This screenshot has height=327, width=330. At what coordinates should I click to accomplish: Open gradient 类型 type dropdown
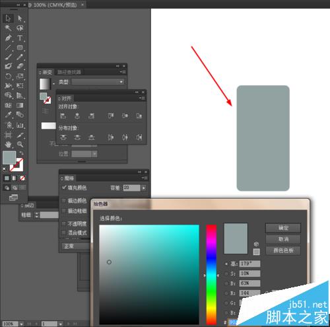(x=98, y=82)
